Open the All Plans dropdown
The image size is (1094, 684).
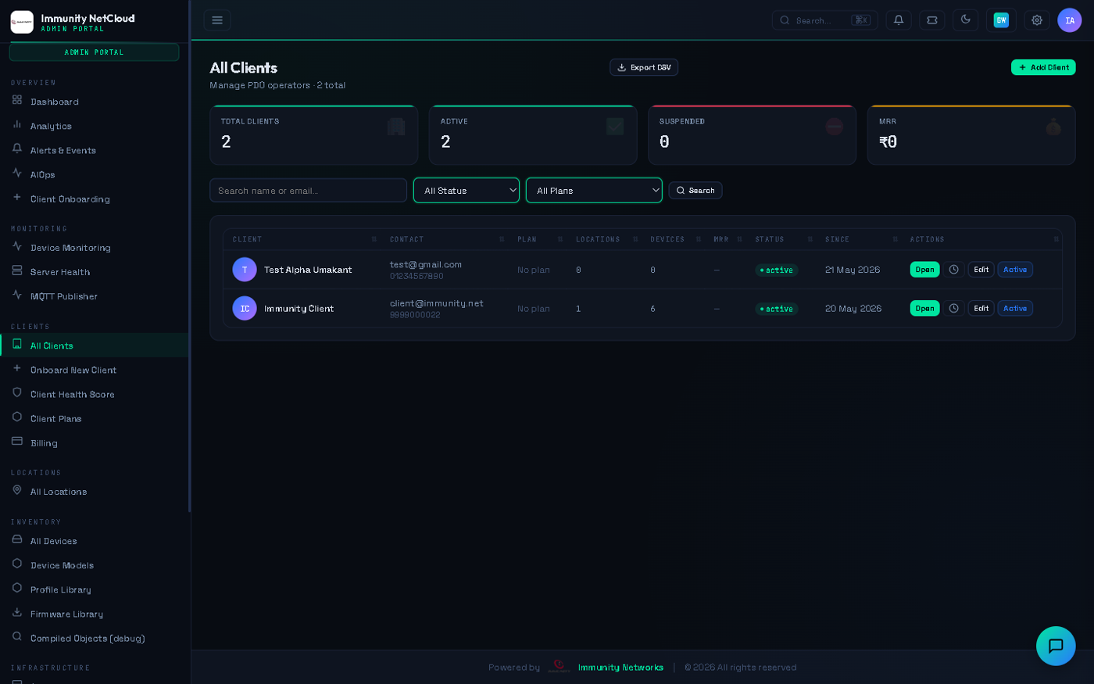(x=594, y=191)
